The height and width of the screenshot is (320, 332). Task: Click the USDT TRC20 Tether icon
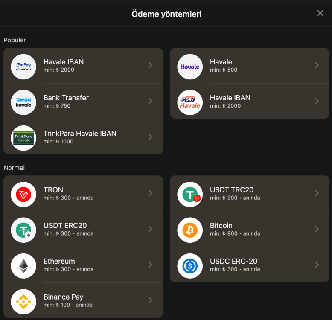pyautogui.click(x=190, y=194)
